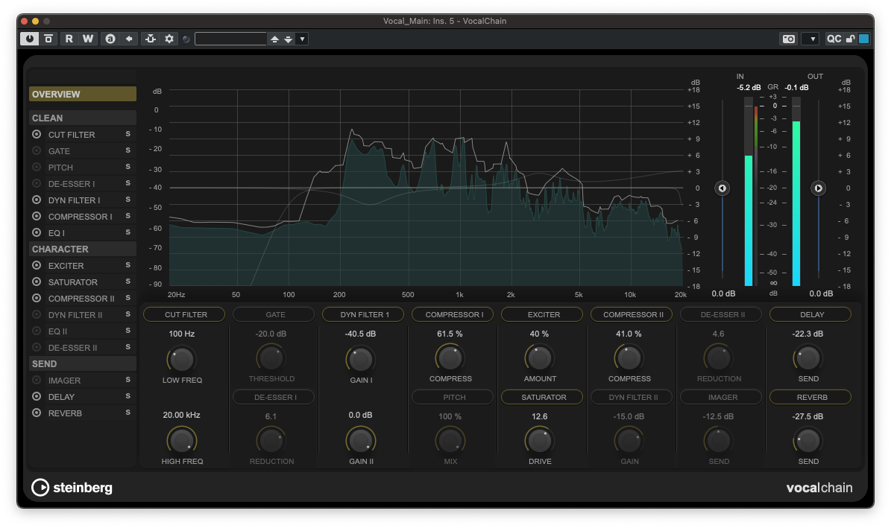
Task: Click the input gain slider handle
Action: [x=722, y=188]
